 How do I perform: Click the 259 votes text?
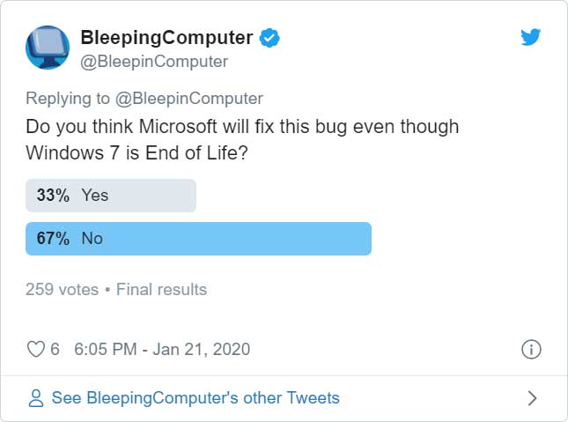tap(62, 289)
